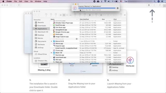
Task: Expand the iWork '09 folder
Action: click(x=51, y=53)
